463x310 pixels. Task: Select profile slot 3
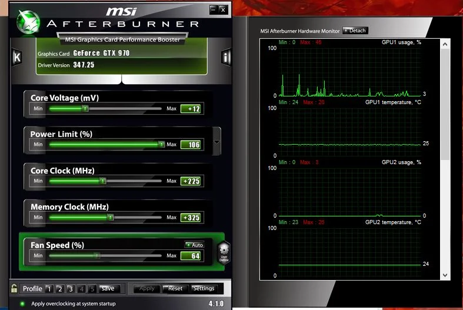click(x=70, y=289)
